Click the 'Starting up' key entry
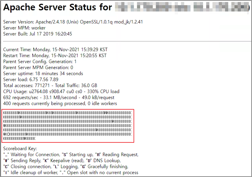Screen dimensions: 252x177 click(x=77, y=154)
